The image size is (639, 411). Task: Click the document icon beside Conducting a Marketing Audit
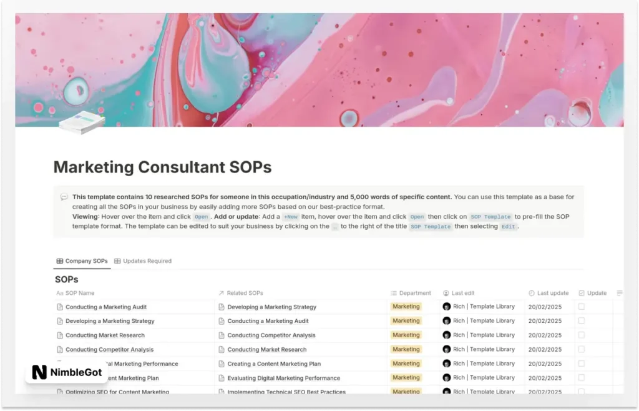tap(59, 306)
